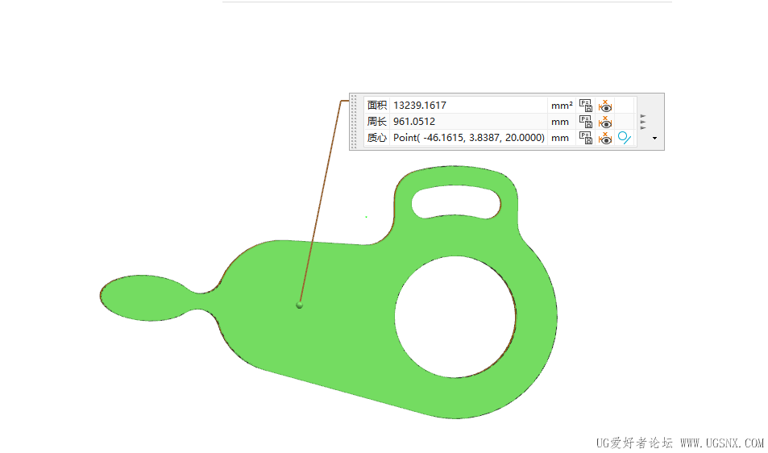768x453 pixels.
Task: Grab the dotted handle of measurement panel
Action: [x=354, y=122]
